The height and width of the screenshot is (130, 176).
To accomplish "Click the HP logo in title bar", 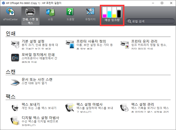I will 3,3.
